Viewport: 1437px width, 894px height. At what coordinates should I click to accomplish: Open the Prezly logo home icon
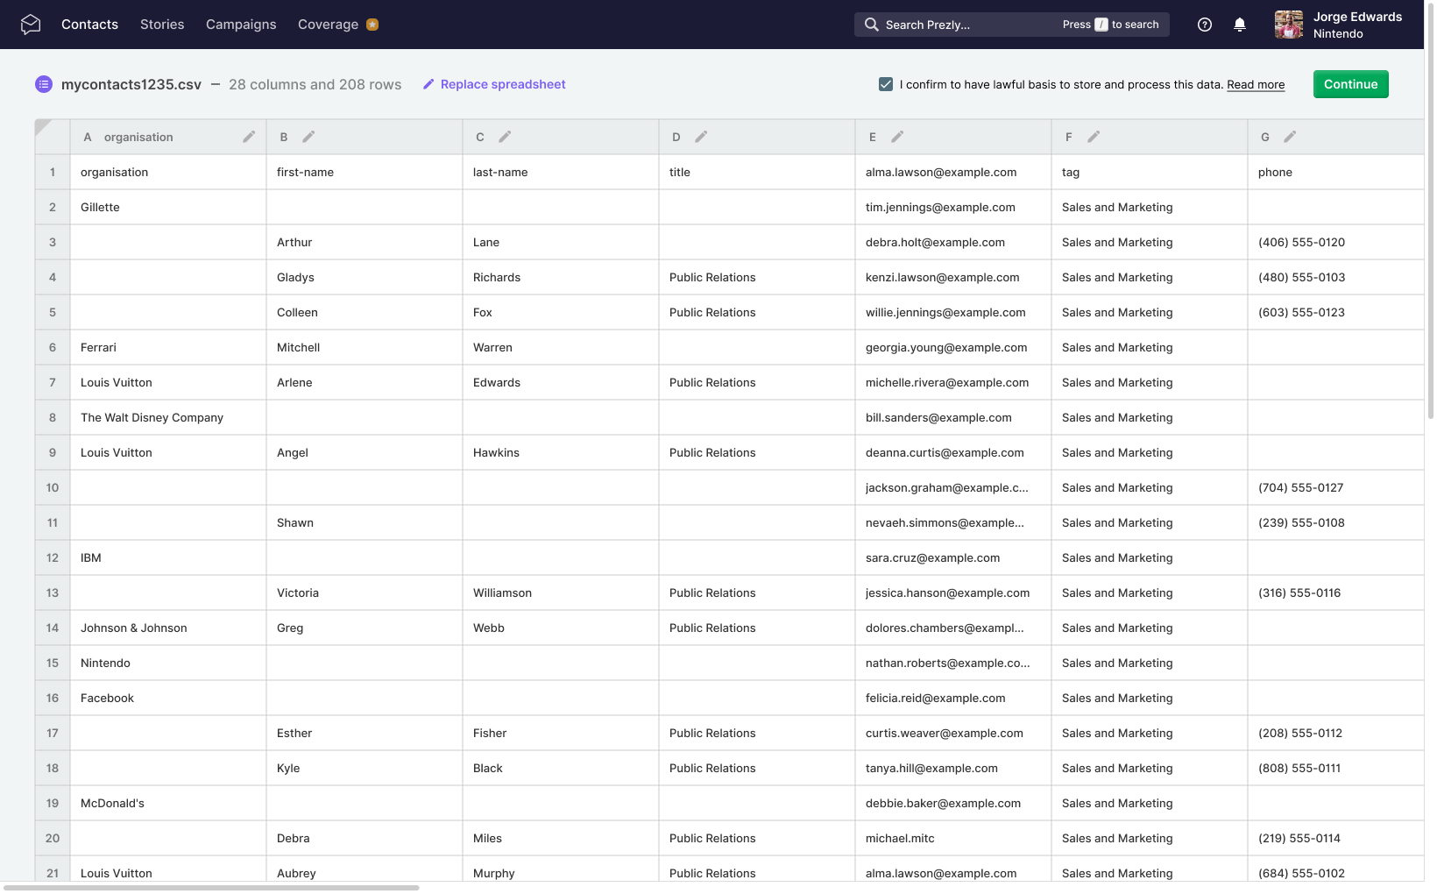pyautogui.click(x=31, y=25)
